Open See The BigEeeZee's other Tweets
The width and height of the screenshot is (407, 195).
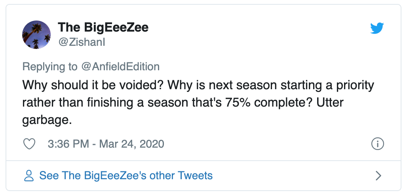pos(126,176)
